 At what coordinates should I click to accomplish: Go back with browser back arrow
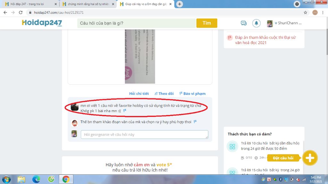[x=5, y=12]
